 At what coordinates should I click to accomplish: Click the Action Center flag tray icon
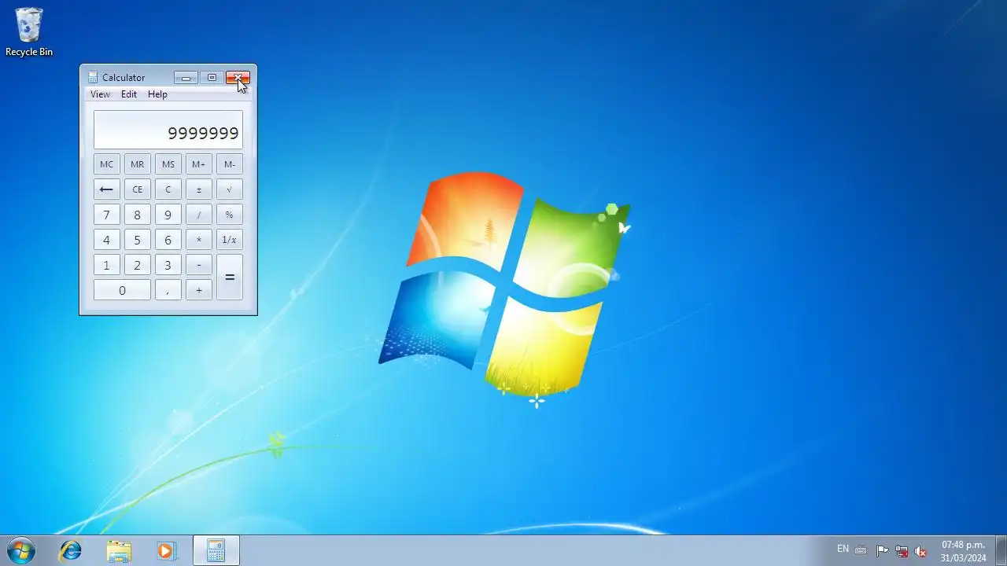coord(883,550)
